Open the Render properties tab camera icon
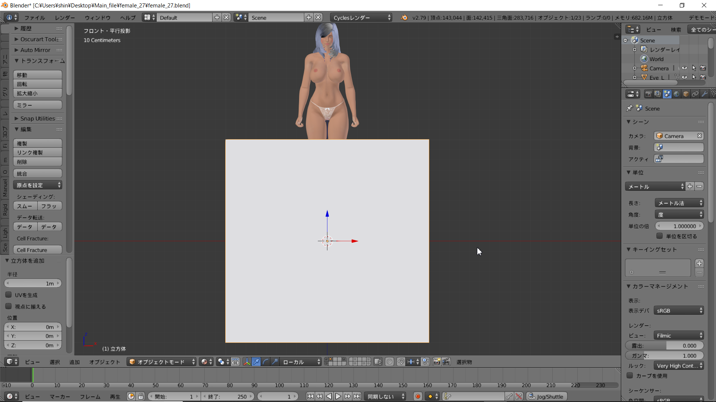The height and width of the screenshot is (402, 716). 649,94
